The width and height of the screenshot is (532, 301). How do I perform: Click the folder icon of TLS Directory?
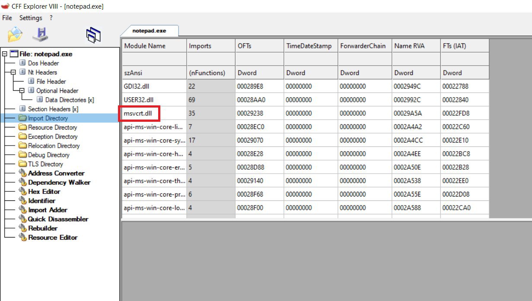(22, 164)
